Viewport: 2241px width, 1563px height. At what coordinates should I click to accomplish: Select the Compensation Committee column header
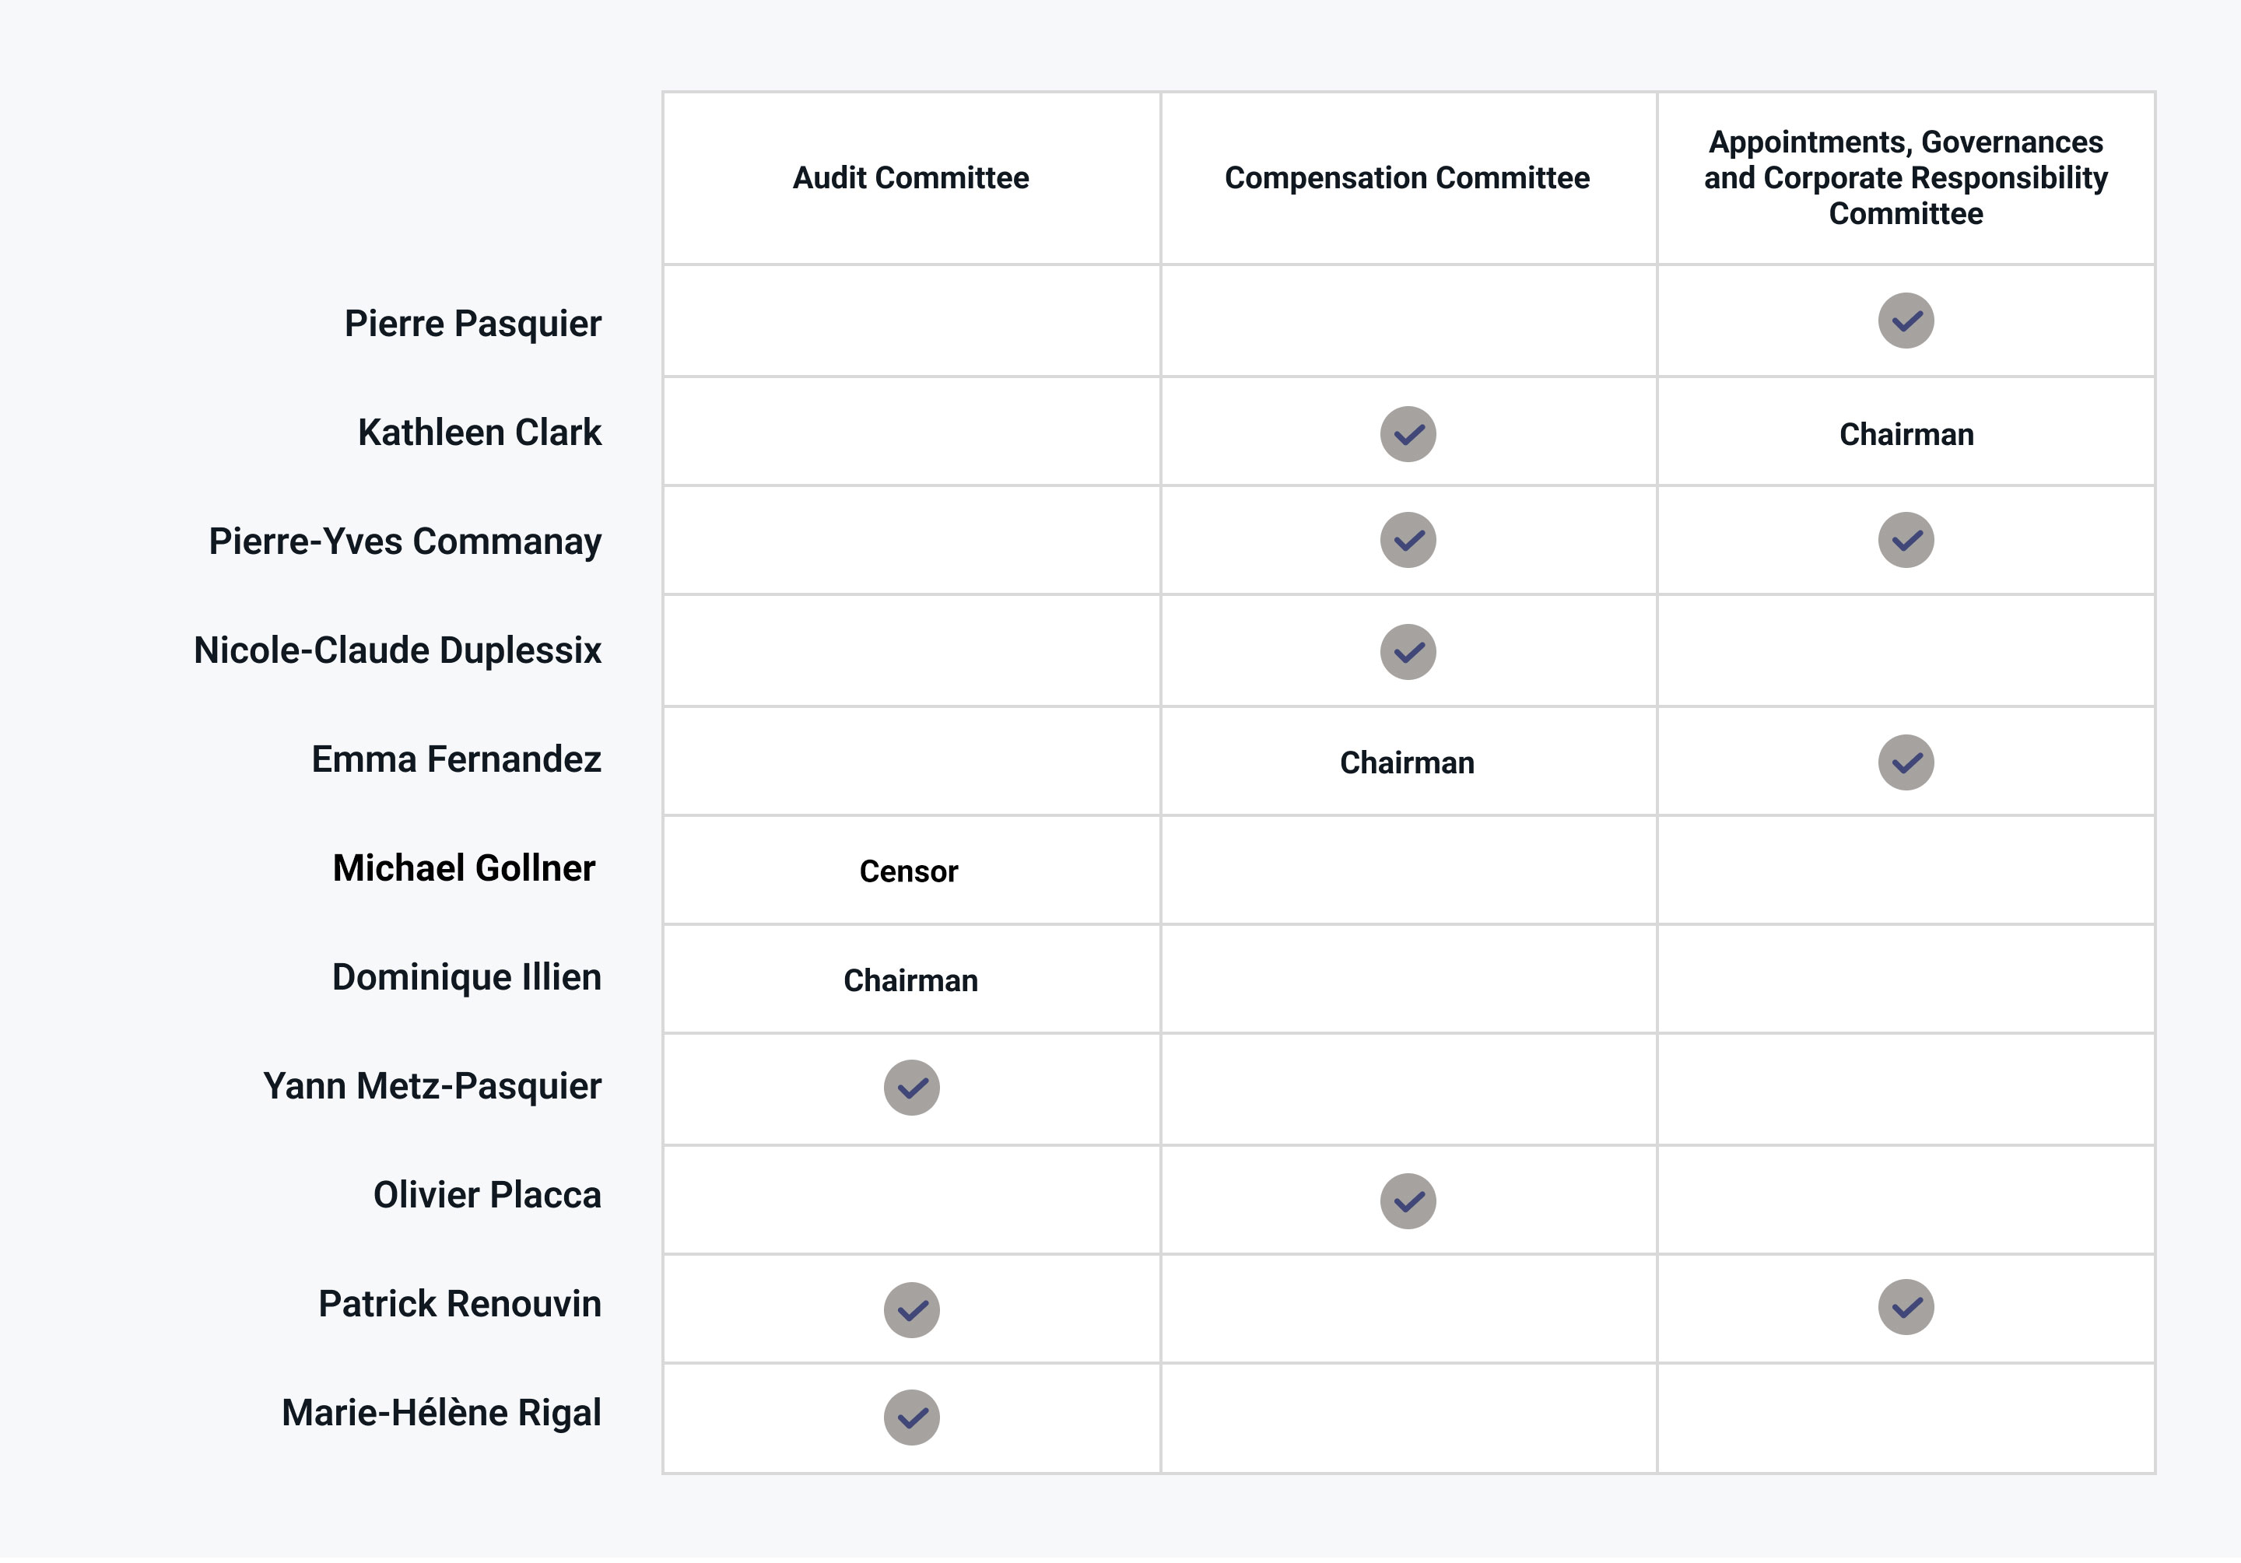[1408, 177]
